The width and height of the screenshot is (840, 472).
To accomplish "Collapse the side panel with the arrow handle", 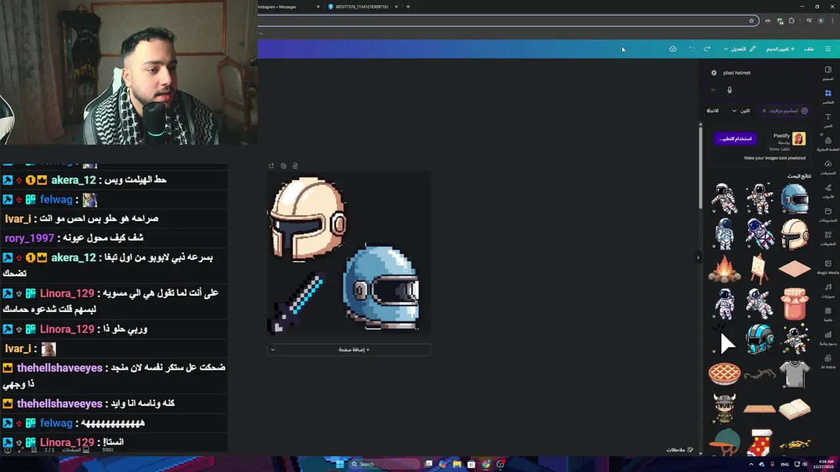I will (x=698, y=258).
